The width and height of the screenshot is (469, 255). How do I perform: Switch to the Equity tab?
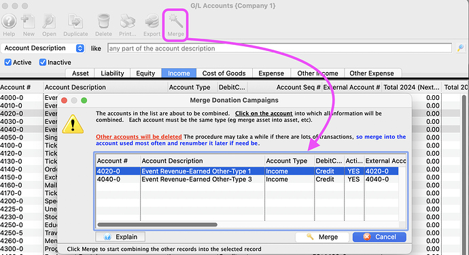tap(145, 73)
